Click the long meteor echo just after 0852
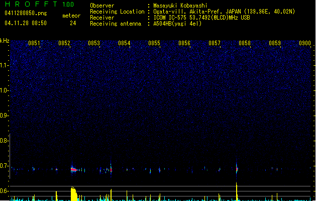The height and width of the screenshot is (201, 316). (74, 169)
